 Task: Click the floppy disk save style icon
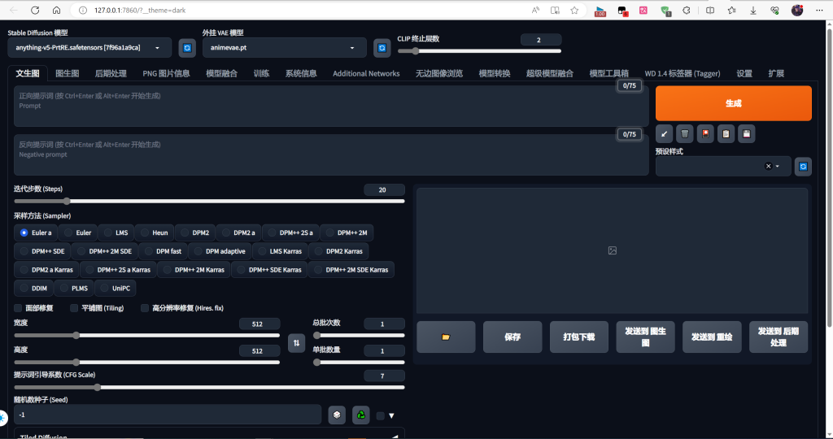coord(747,134)
